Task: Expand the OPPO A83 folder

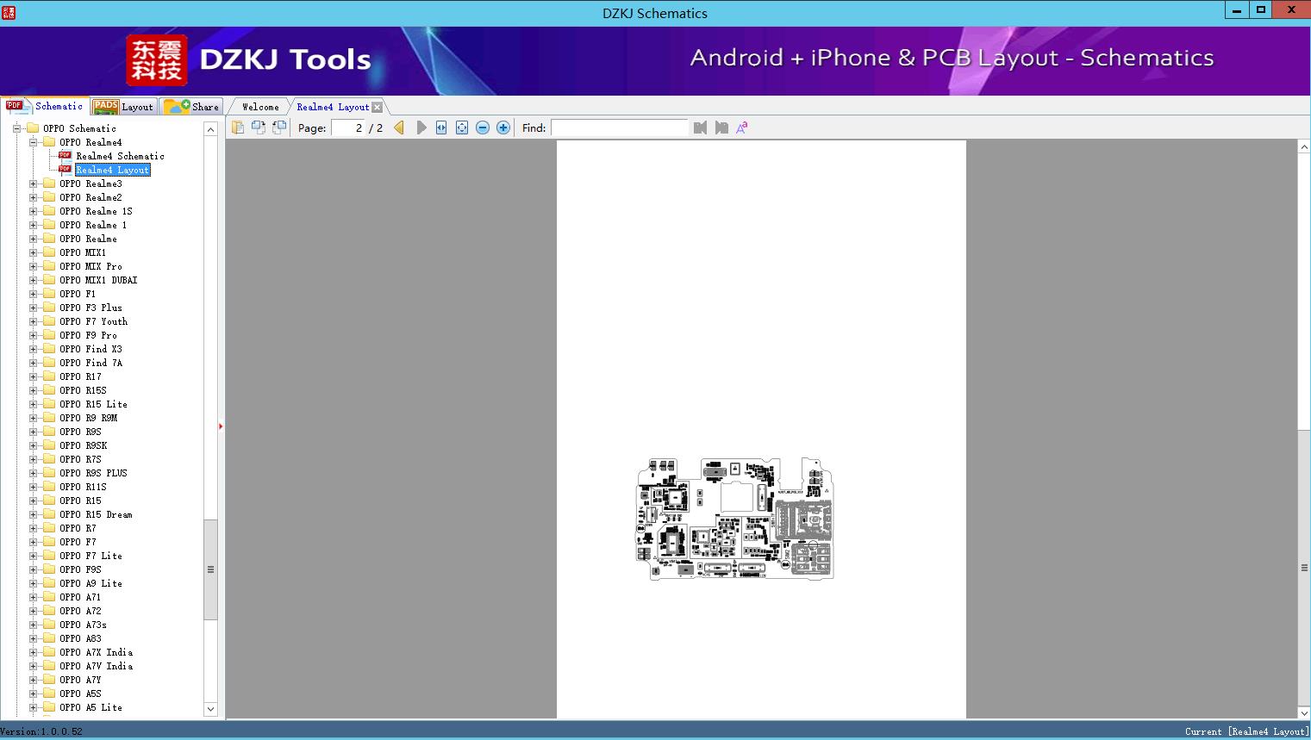Action: [x=34, y=638]
